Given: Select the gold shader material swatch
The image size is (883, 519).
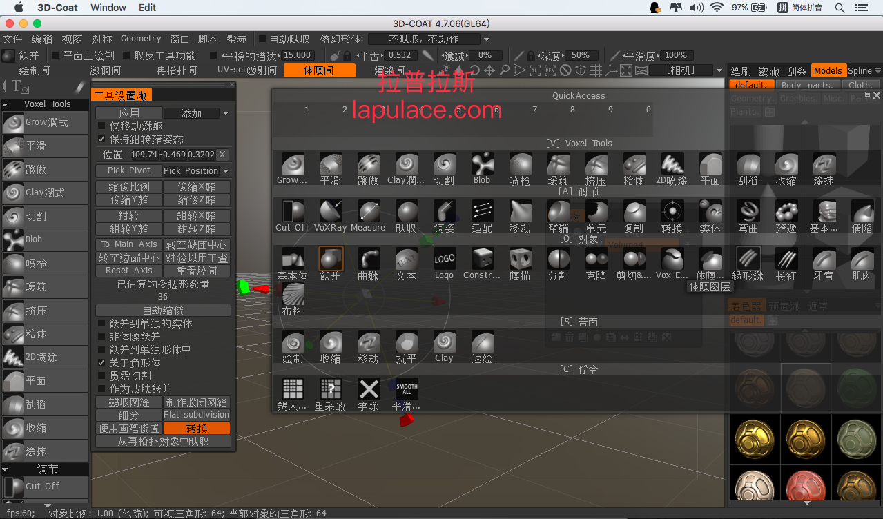Looking at the screenshot, I should [x=755, y=438].
